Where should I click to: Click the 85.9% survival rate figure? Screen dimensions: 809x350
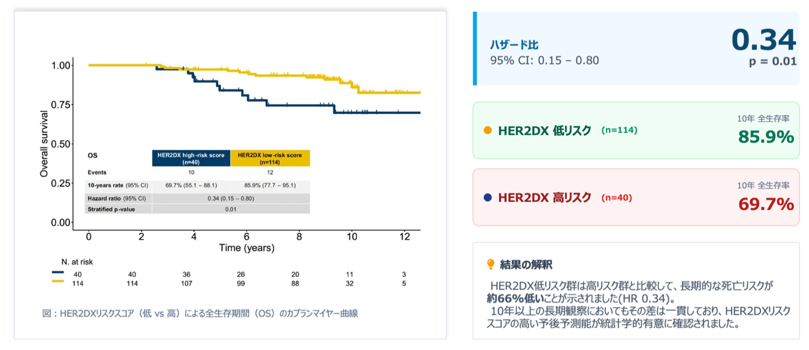pyautogui.click(x=765, y=137)
